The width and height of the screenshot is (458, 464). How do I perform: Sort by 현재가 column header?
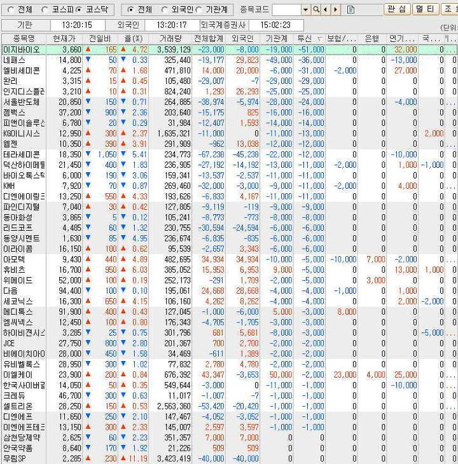tap(64, 39)
